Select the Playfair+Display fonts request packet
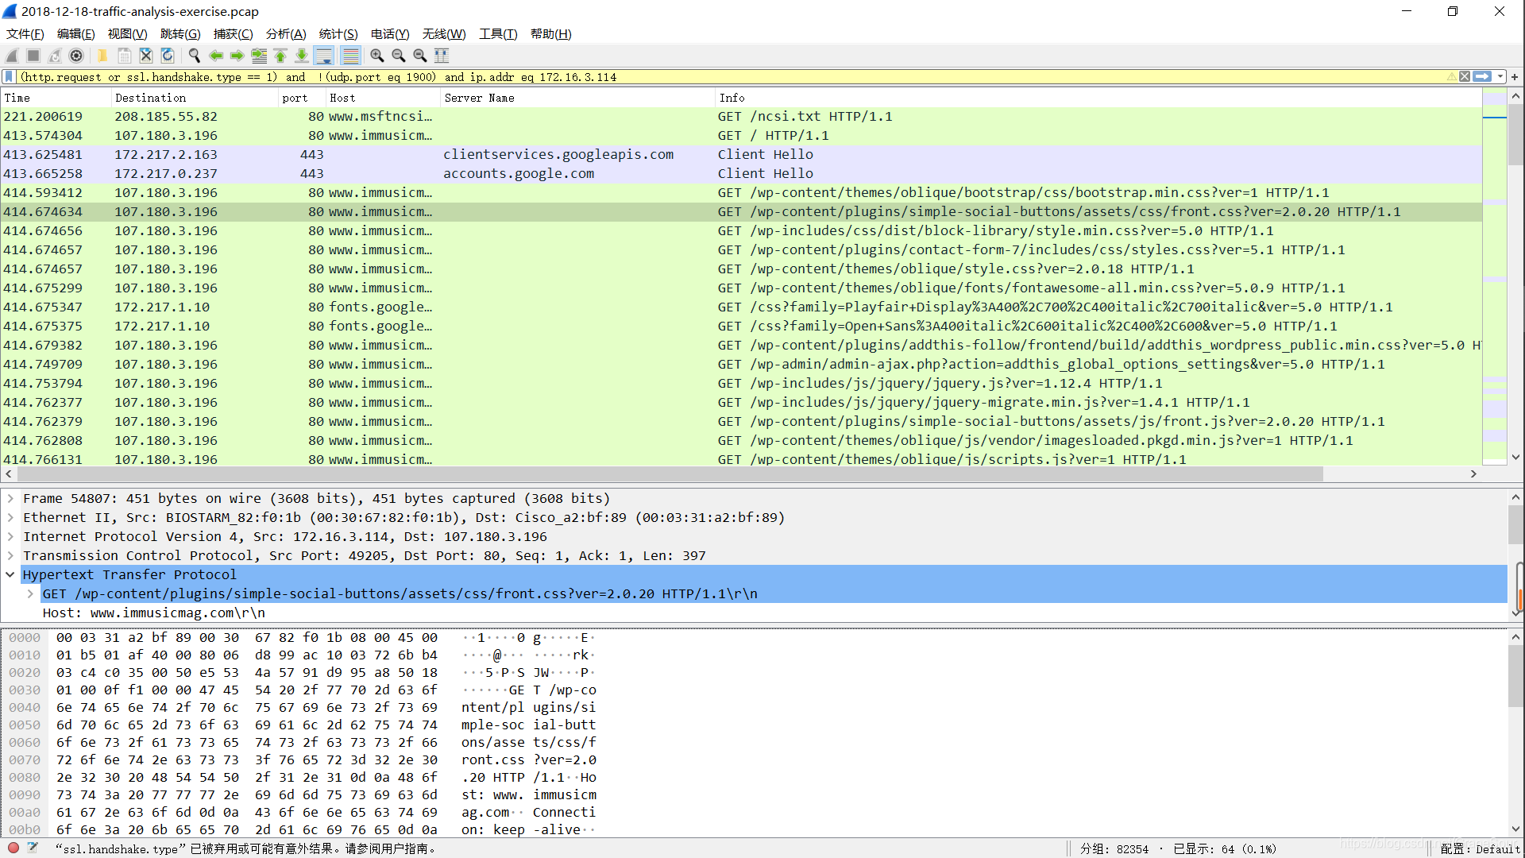Viewport: 1525px width, 858px height. coord(741,307)
